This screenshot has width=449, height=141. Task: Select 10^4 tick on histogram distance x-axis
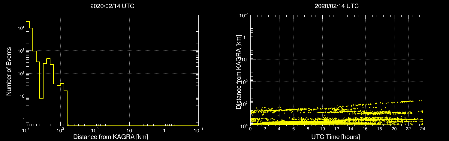click(26, 130)
